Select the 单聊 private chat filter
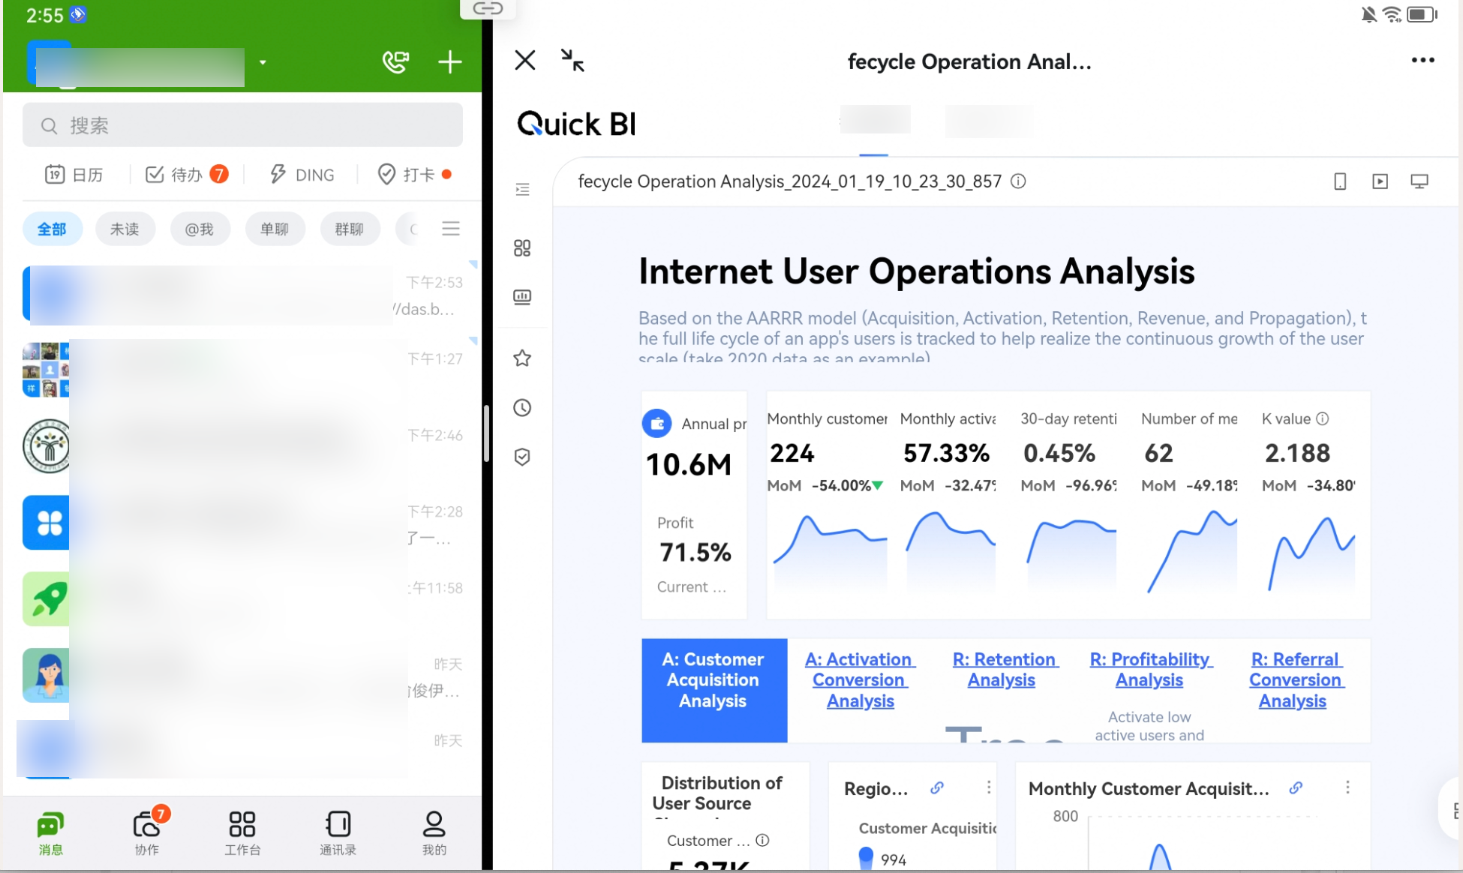 click(275, 229)
